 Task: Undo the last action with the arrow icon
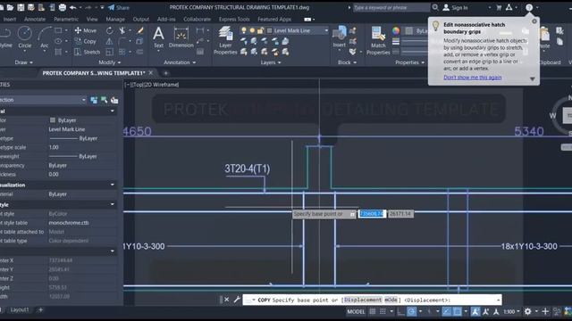click(x=73, y=7)
